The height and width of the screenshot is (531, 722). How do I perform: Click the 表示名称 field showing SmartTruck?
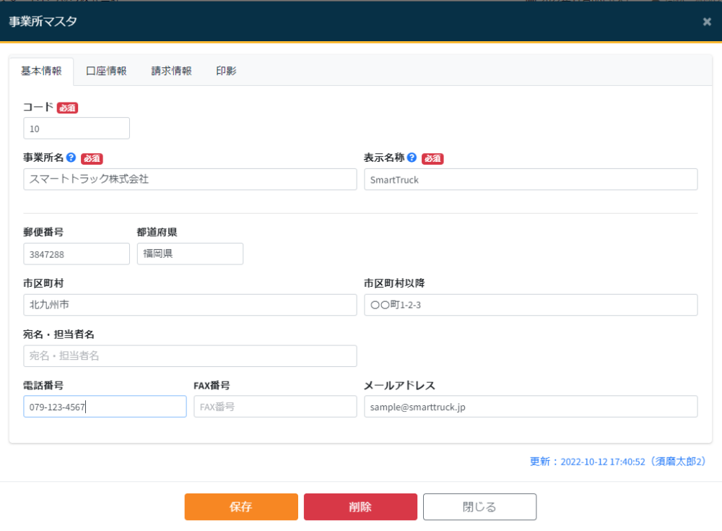(x=531, y=179)
